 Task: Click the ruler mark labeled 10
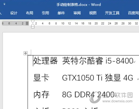point(63,23)
